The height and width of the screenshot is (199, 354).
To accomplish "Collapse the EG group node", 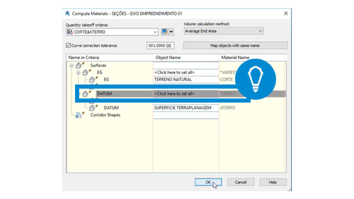I will coord(78,73).
